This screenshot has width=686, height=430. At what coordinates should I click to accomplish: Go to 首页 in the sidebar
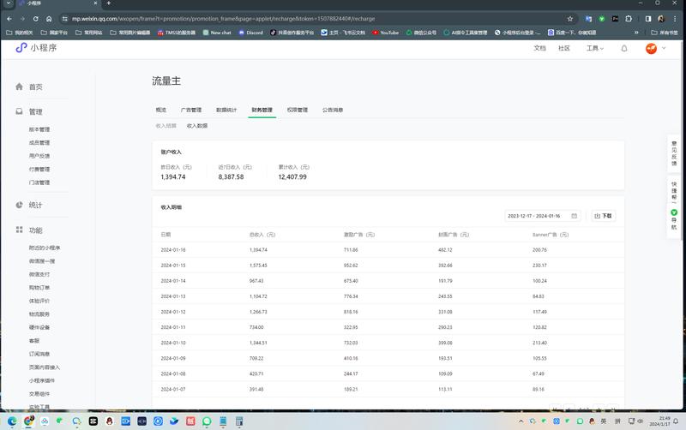35,87
